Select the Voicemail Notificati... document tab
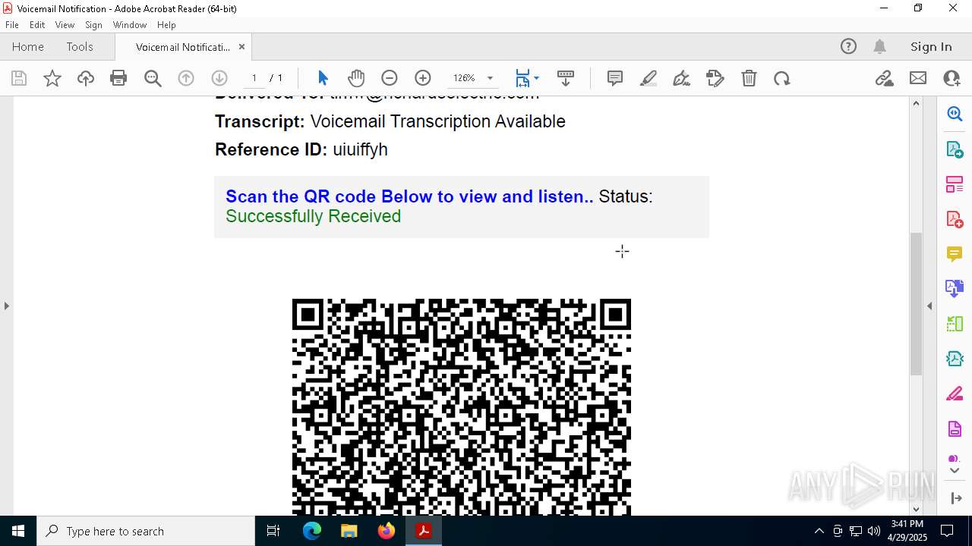The image size is (972, 546). click(x=183, y=47)
